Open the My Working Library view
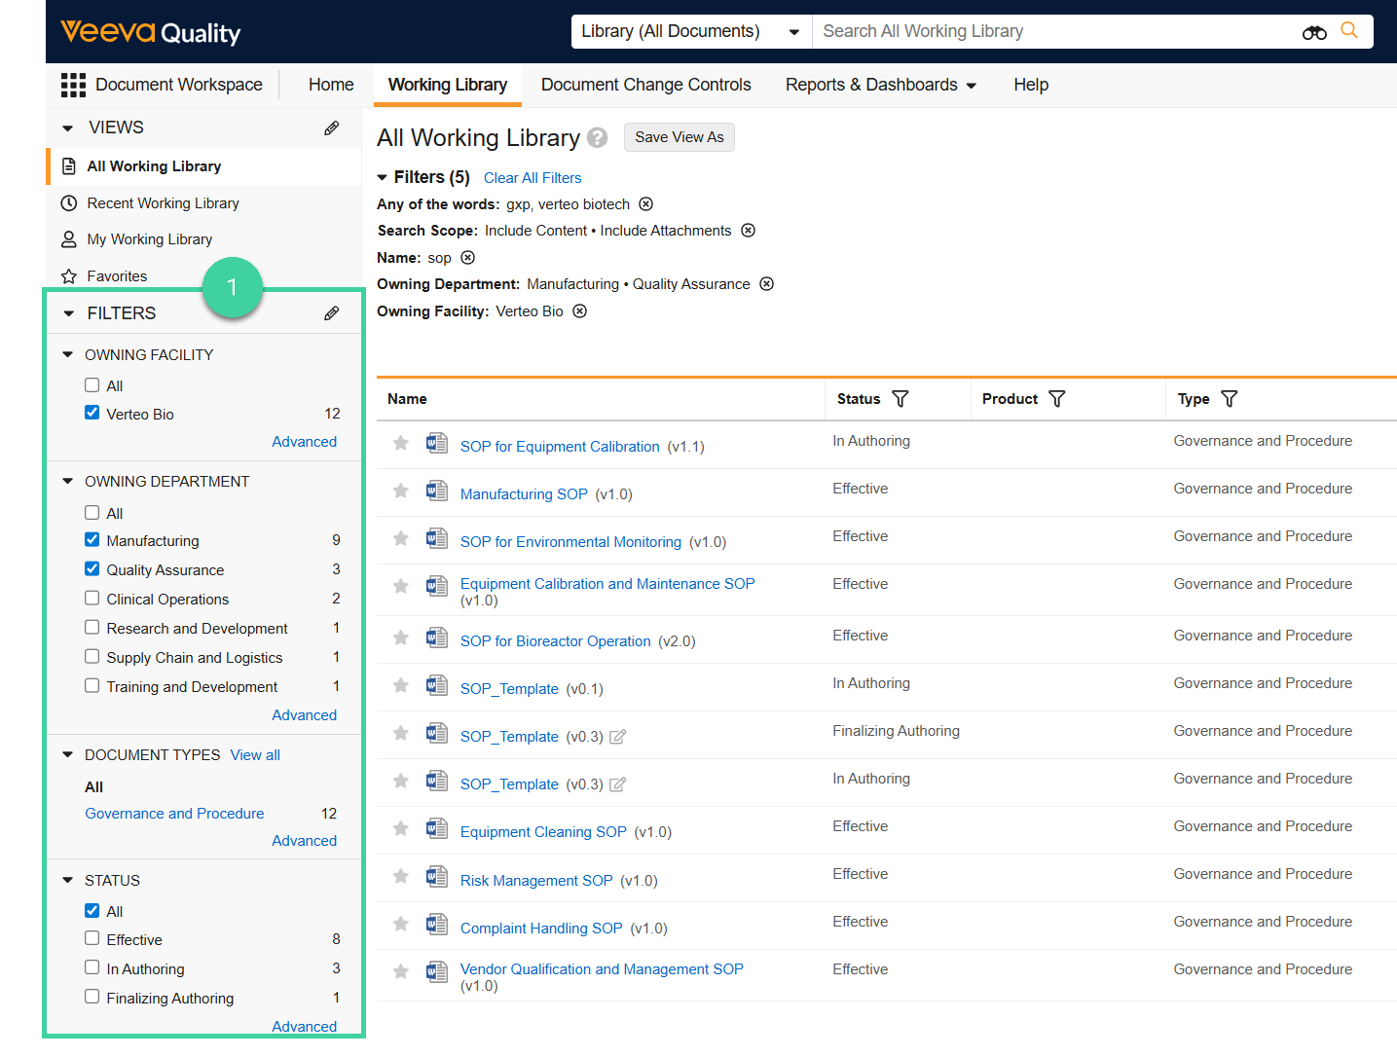This screenshot has height=1057, width=1397. [149, 239]
